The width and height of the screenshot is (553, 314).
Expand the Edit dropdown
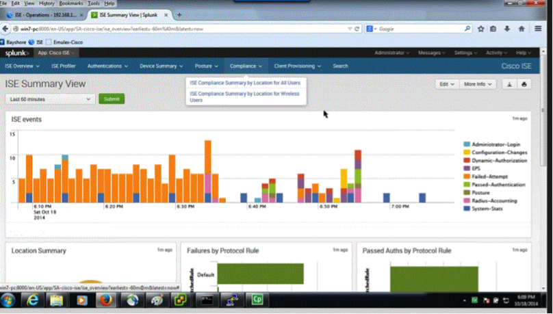(x=447, y=84)
